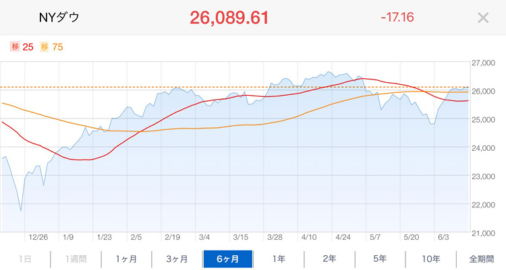Select the highlighted 6ヶ月 range tab
This screenshot has width=506, height=270.
tap(228, 259)
